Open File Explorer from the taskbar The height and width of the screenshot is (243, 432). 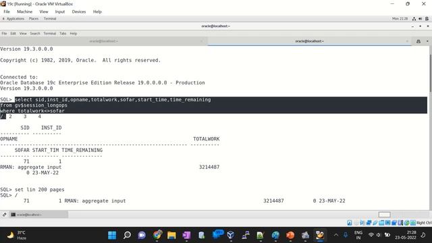tap(171, 235)
